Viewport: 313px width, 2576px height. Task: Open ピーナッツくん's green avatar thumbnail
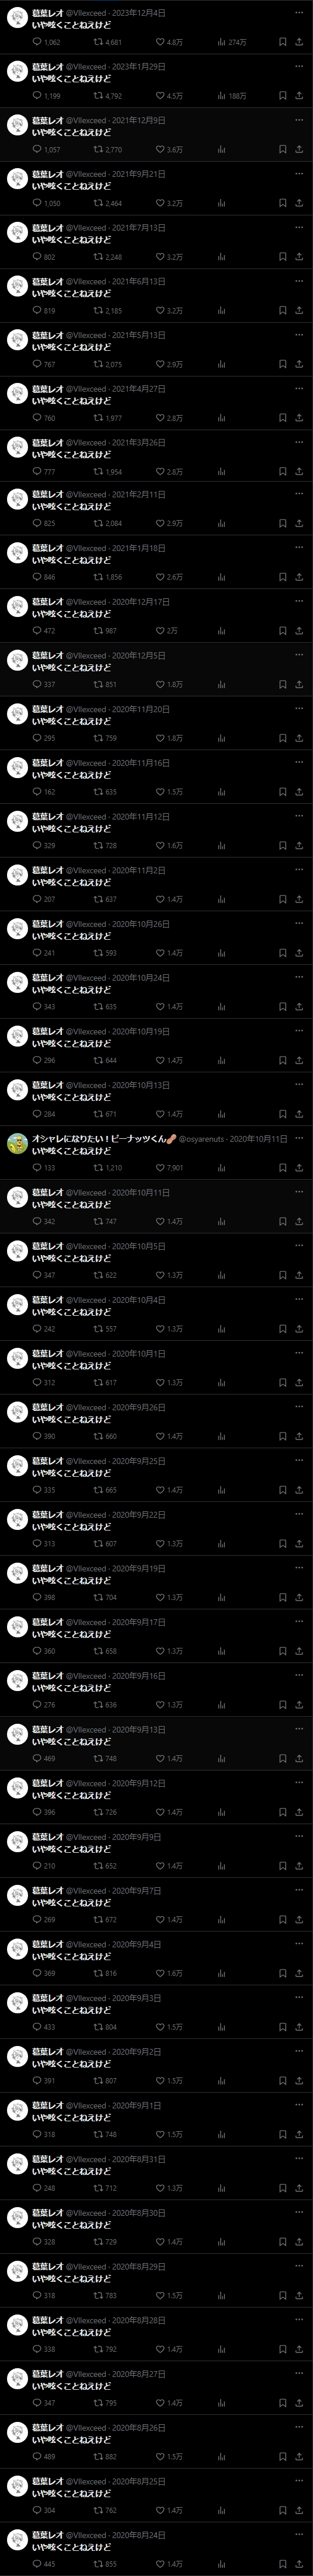pyautogui.click(x=17, y=1144)
